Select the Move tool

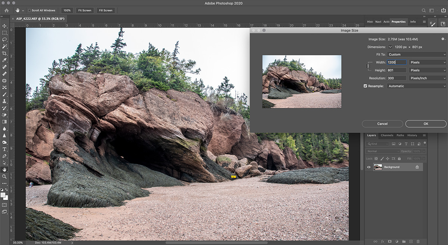(x=4, y=26)
